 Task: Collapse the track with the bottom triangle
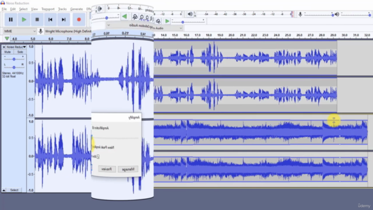click(x=4, y=190)
